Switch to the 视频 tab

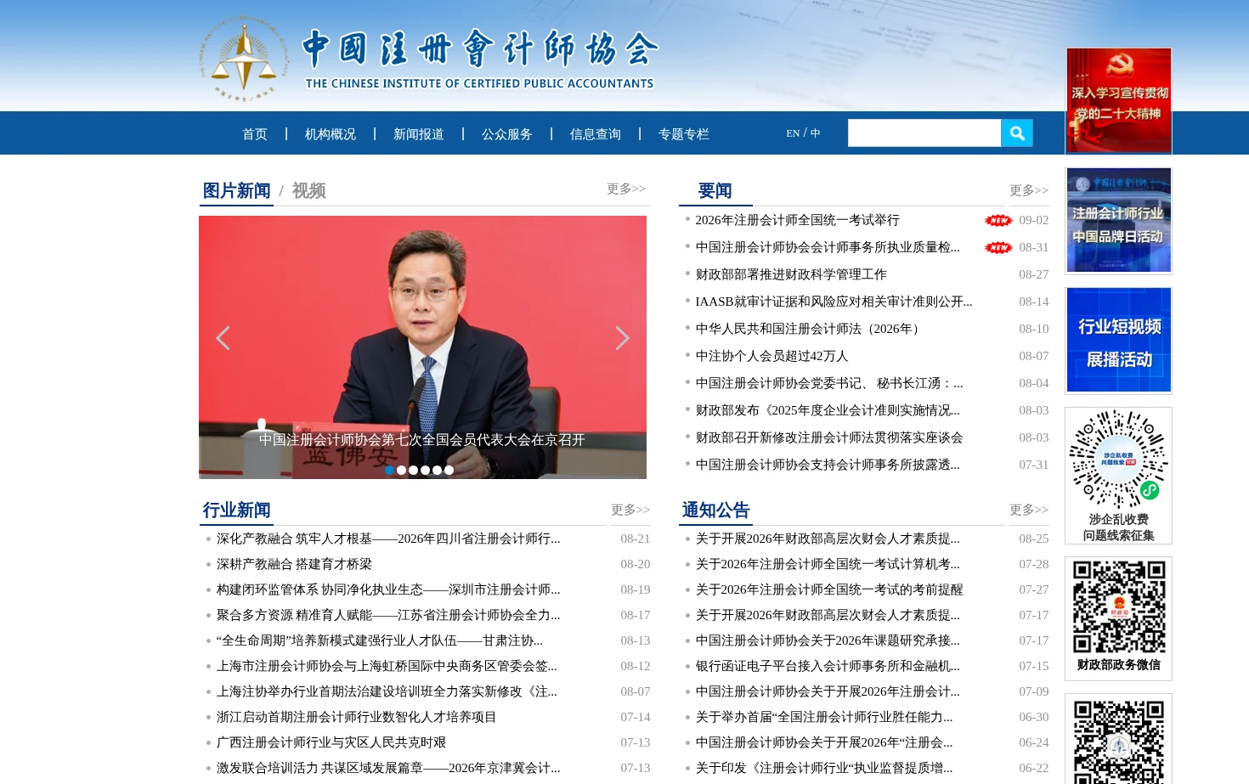pyautogui.click(x=308, y=190)
